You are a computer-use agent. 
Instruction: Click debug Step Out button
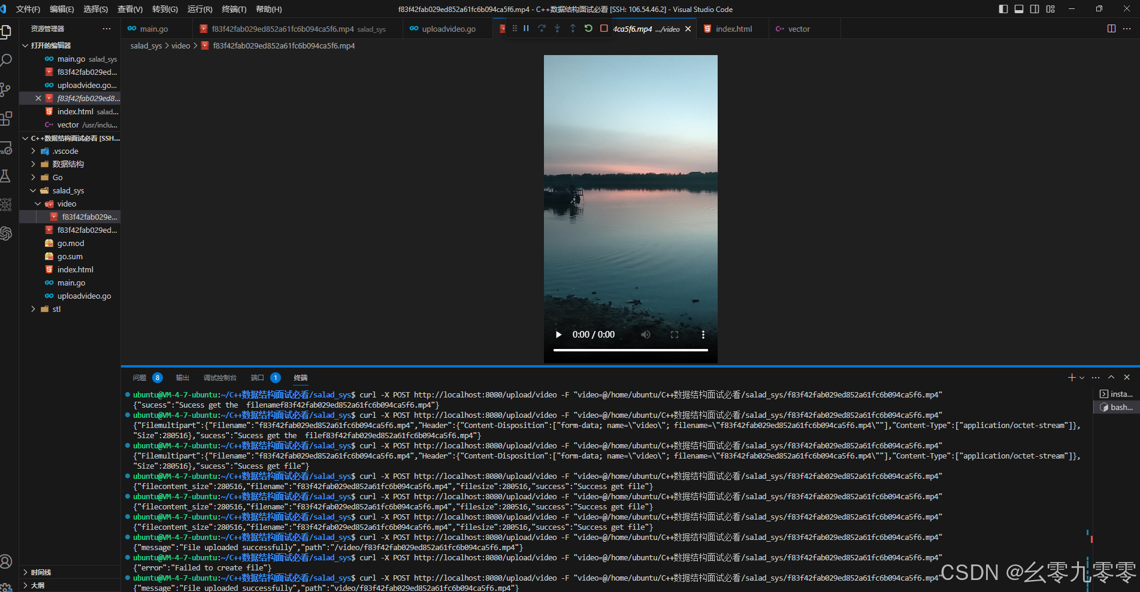pyautogui.click(x=573, y=28)
